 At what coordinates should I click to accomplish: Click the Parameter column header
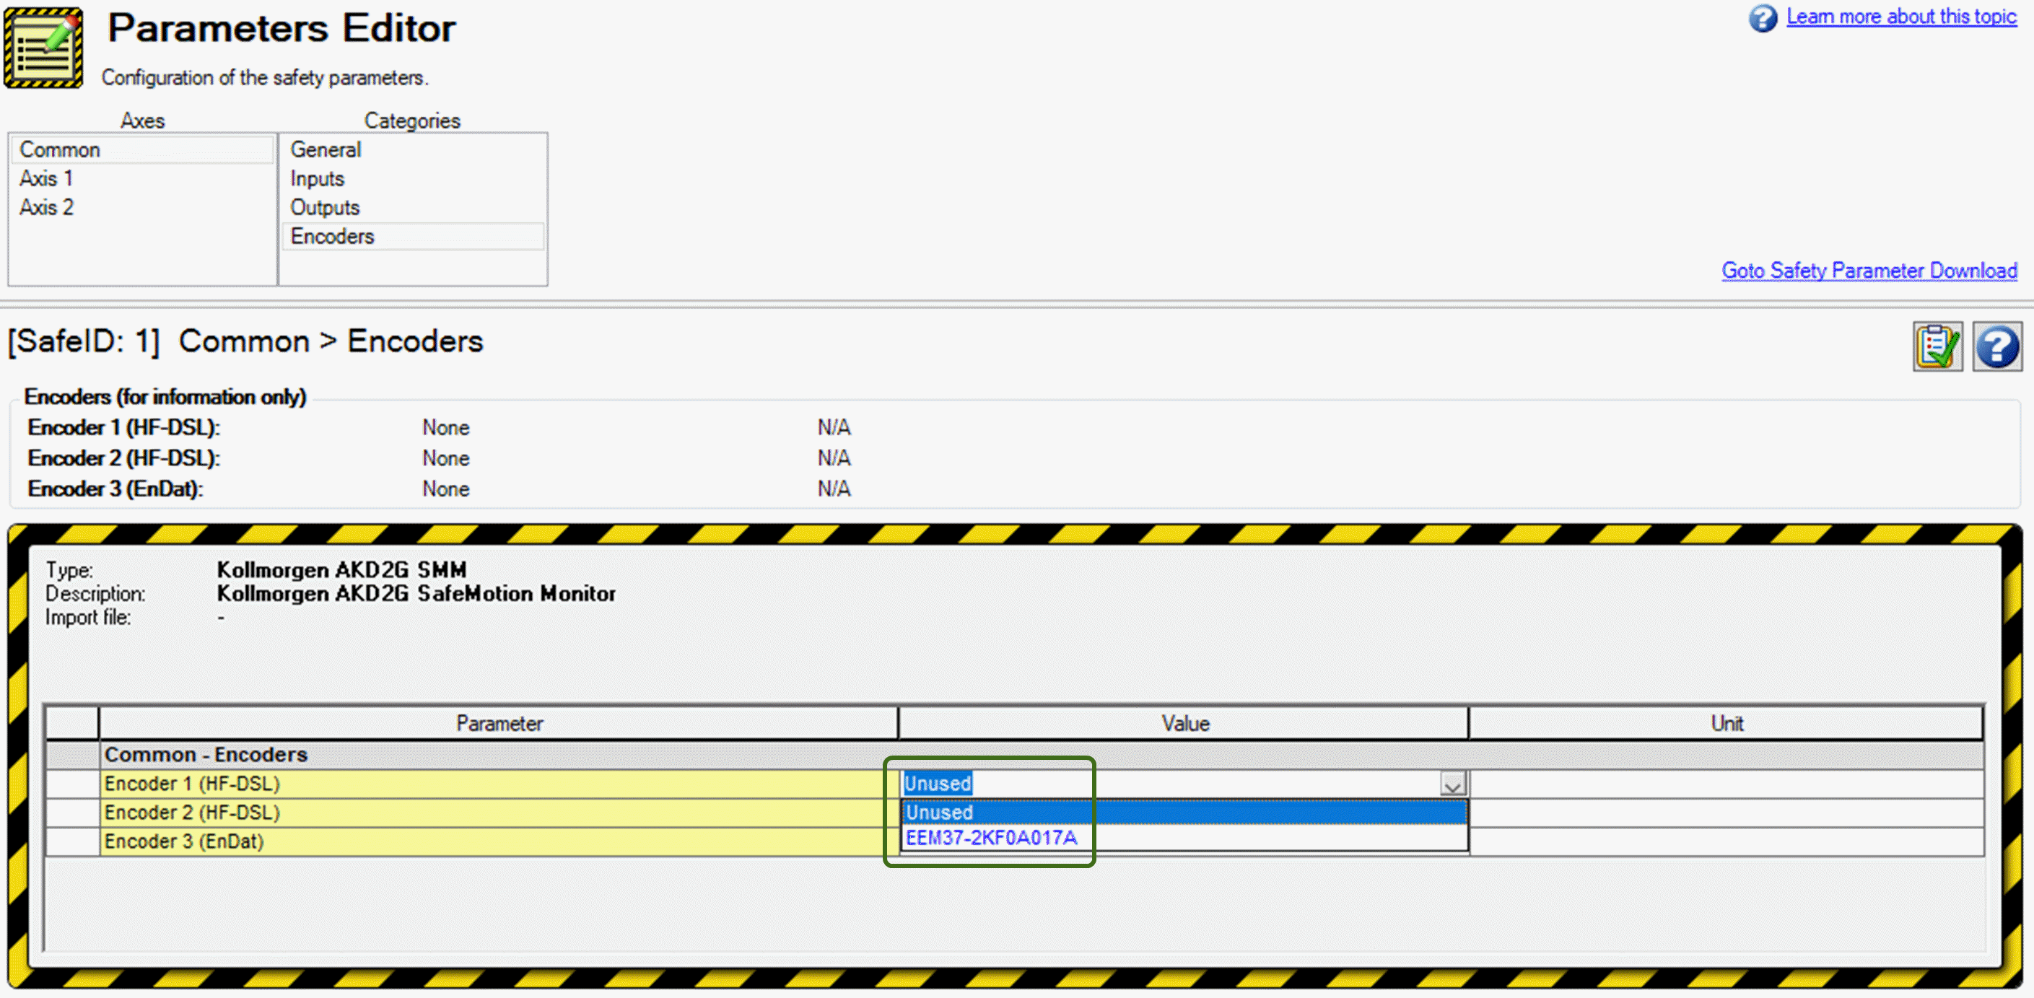(498, 723)
